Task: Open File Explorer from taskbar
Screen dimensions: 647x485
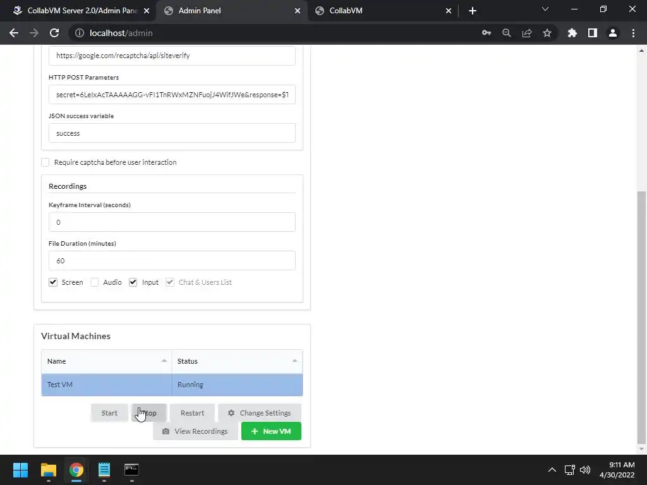Action: pos(48,470)
